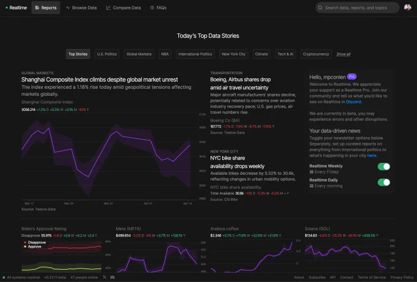Viewport: 417px width, 282px height.
Task: Click the v0.22.11.beta version label
Action: coord(55,277)
